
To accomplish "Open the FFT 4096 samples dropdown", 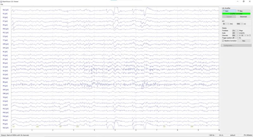I will pos(240,24).
